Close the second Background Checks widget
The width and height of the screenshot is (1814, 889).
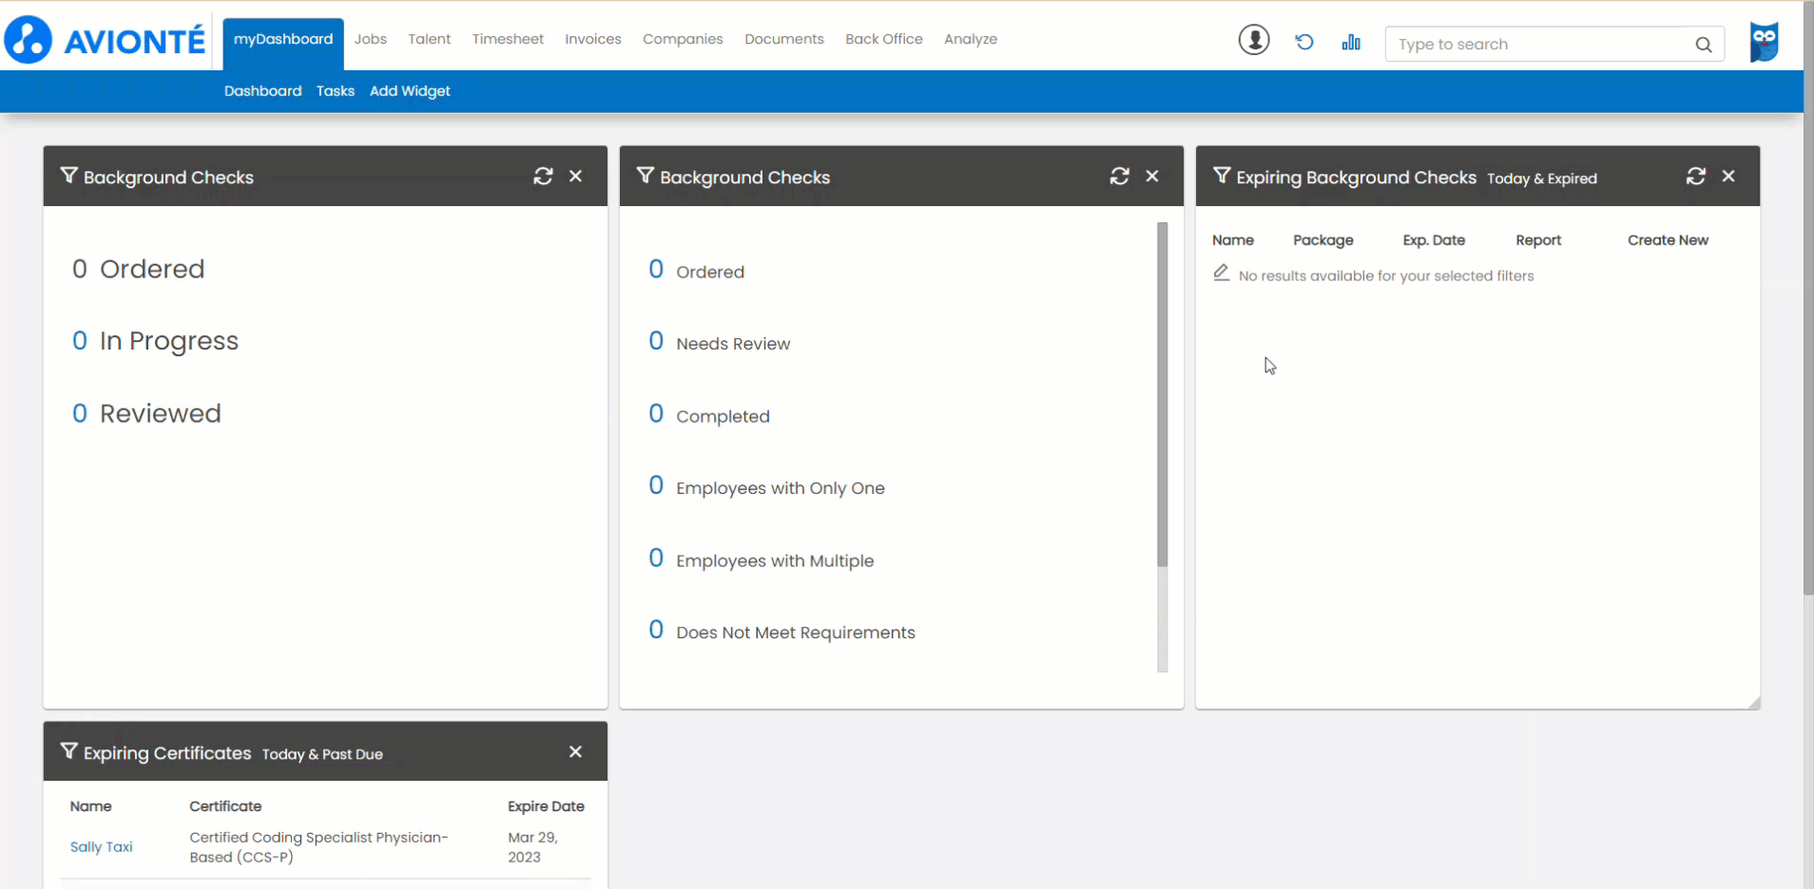[1152, 177]
